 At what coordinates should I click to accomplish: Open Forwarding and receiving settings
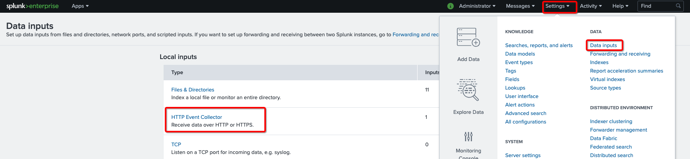pos(620,54)
